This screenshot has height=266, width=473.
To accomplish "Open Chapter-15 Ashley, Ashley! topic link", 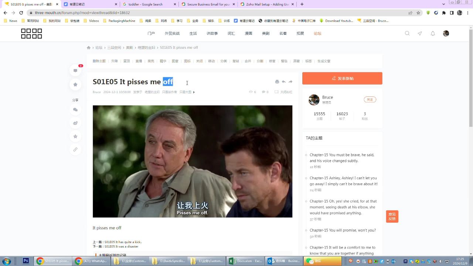I will point(344,181).
